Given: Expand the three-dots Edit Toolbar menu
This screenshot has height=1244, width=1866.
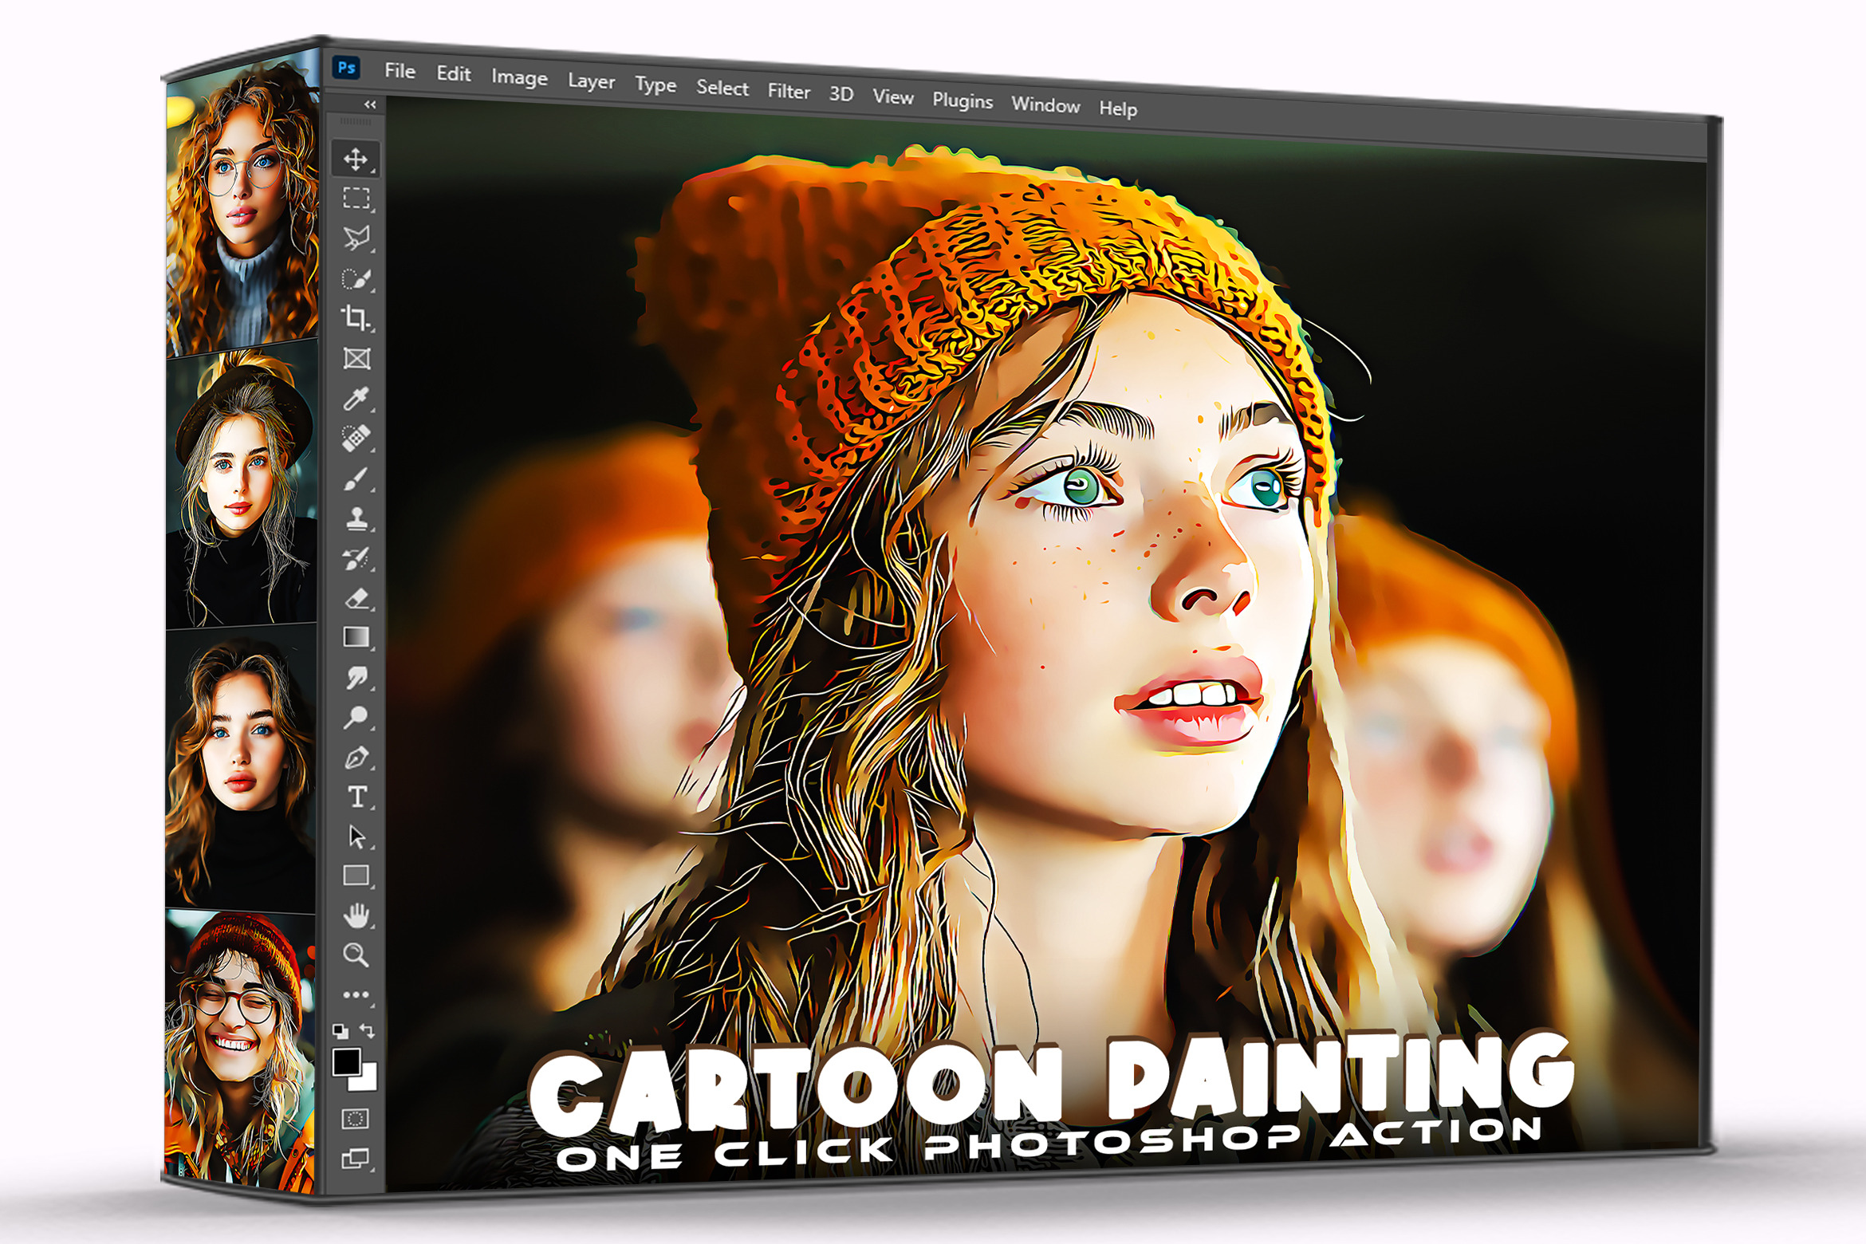Looking at the screenshot, I should point(355,994).
